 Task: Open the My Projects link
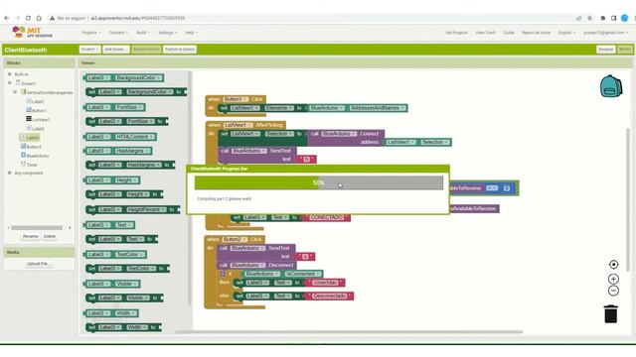[x=456, y=33]
